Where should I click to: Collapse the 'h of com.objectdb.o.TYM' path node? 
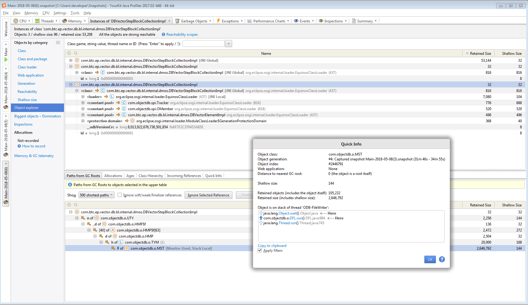click(x=101, y=242)
